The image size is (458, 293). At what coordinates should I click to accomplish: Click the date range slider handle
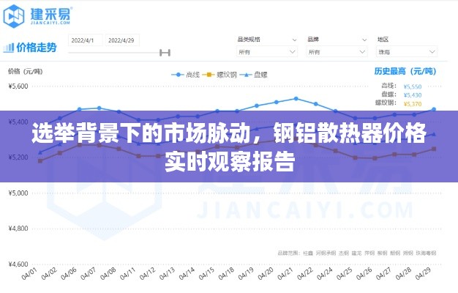pos(165,52)
